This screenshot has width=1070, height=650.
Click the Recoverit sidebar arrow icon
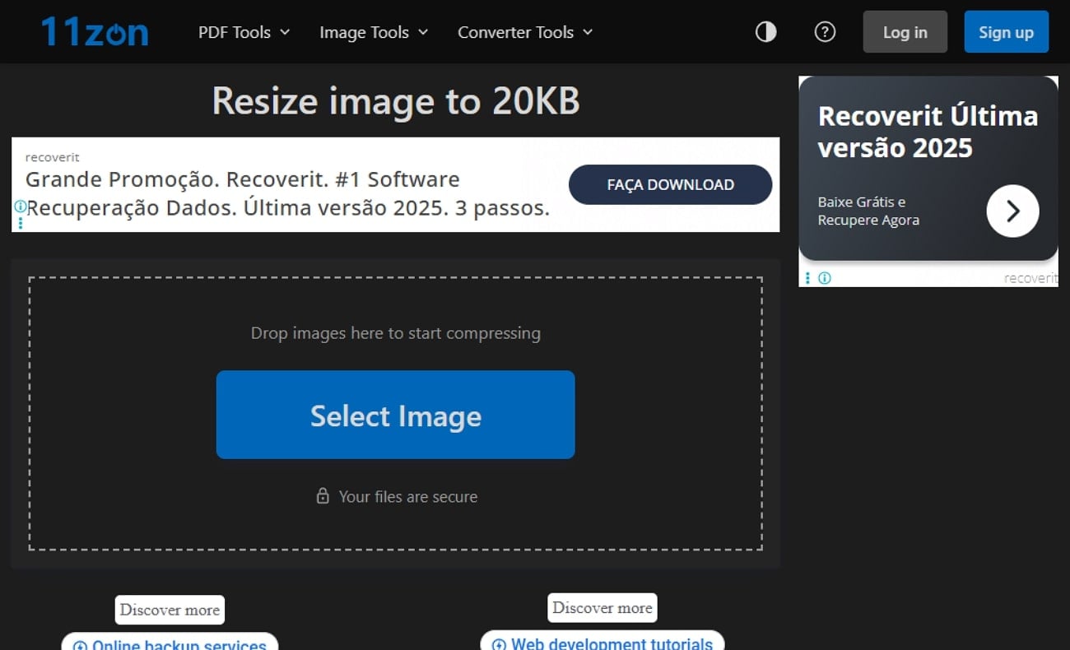click(x=1012, y=211)
